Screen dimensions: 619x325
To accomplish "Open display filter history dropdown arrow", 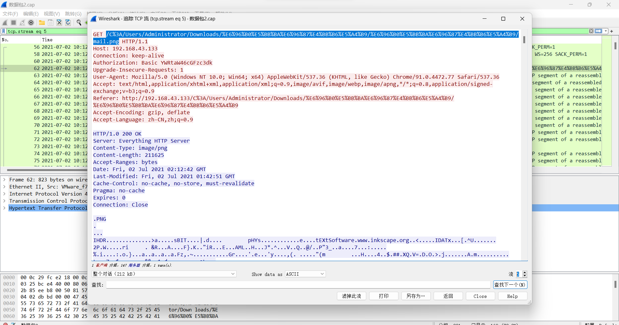I will [606, 31].
